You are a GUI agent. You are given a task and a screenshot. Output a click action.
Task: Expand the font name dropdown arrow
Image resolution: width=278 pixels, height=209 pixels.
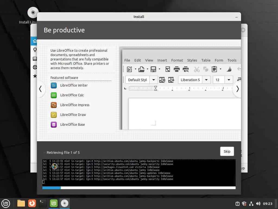[206, 80]
